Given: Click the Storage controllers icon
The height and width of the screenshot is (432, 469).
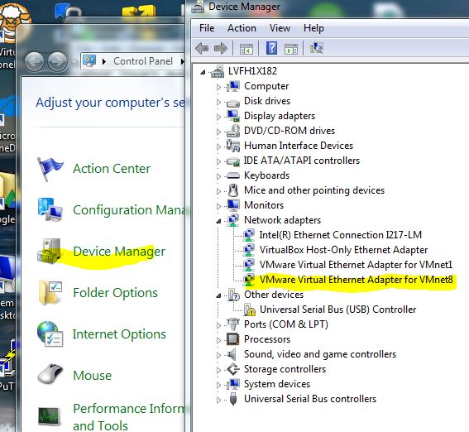Looking at the screenshot, I should coord(233,369).
